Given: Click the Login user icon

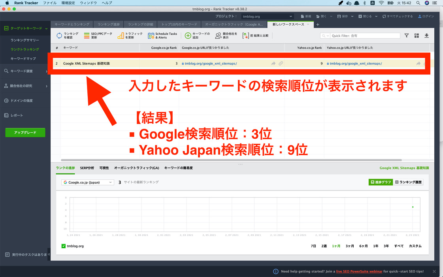Looking at the screenshot, I should (x=420, y=16).
